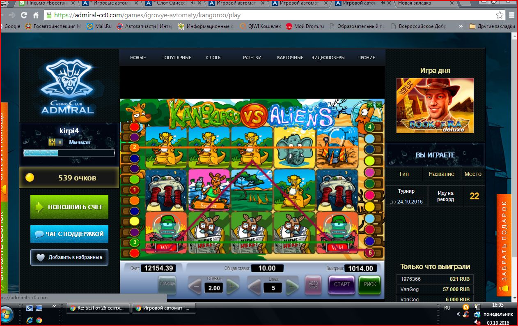
Task: Select payline 2 orange marker on left
Action: [134, 147]
